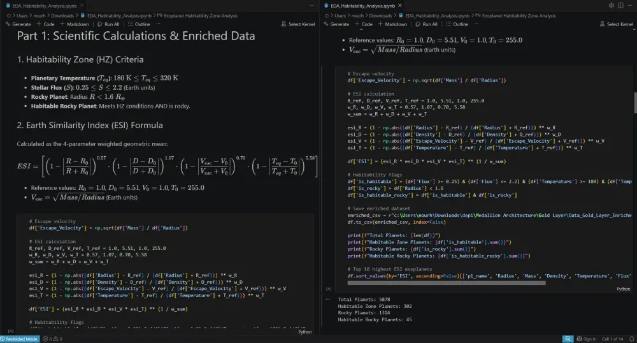The width and height of the screenshot is (637, 343).
Task: Open left editor group More Actions (…)
Action: click(311, 5)
